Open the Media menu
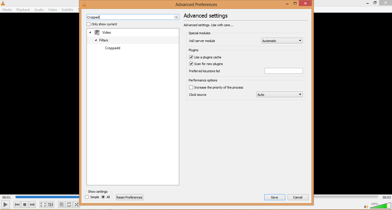The width and height of the screenshot is (392, 210). [x=7, y=10]
